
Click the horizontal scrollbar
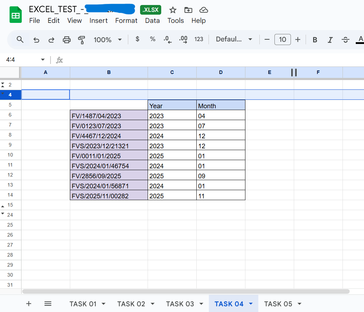186,291
